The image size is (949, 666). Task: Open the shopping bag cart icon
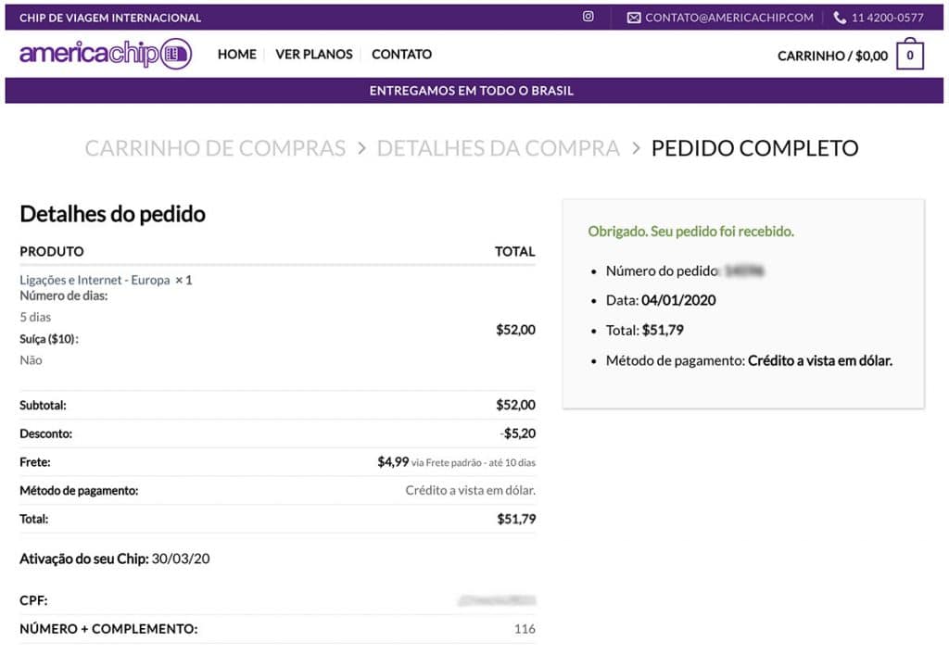coord(910,56)
